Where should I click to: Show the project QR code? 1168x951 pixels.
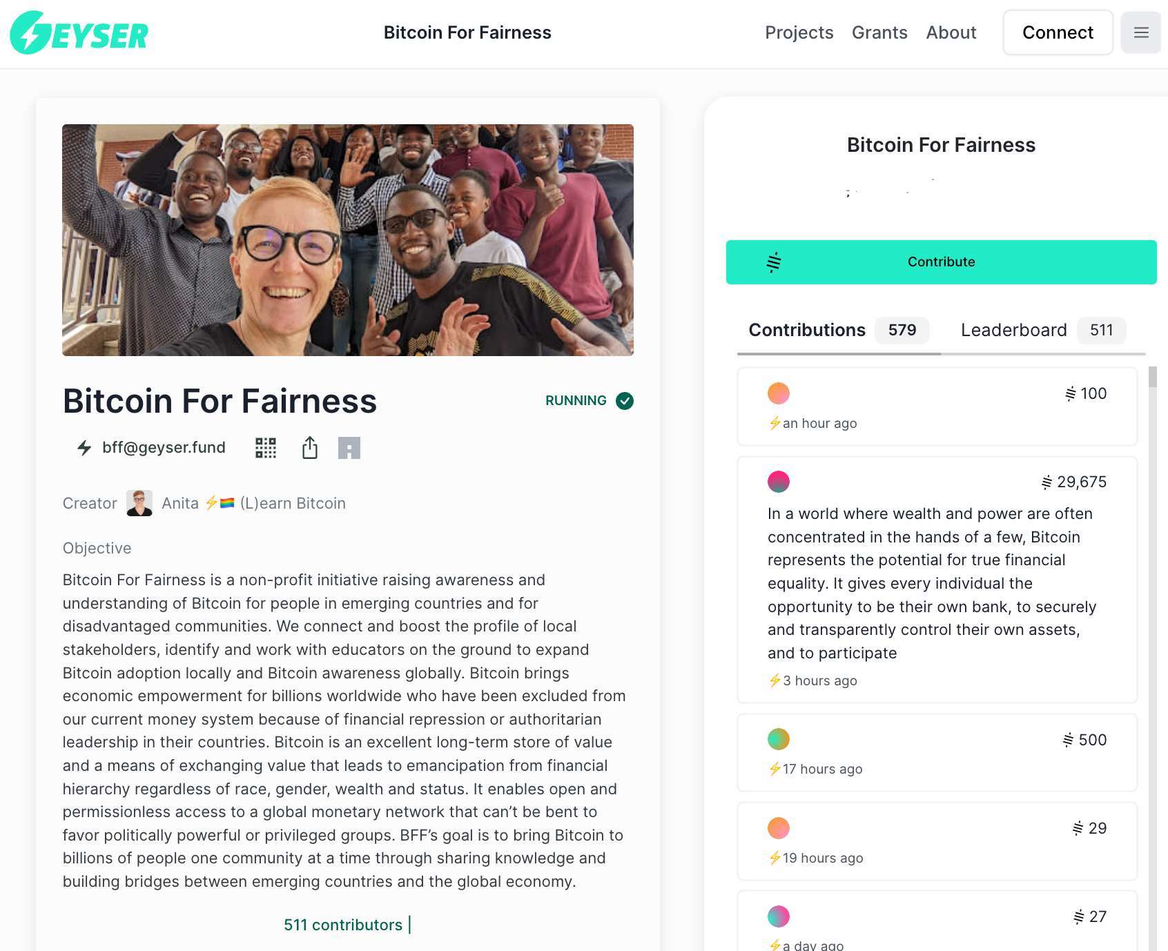[266, 448]
